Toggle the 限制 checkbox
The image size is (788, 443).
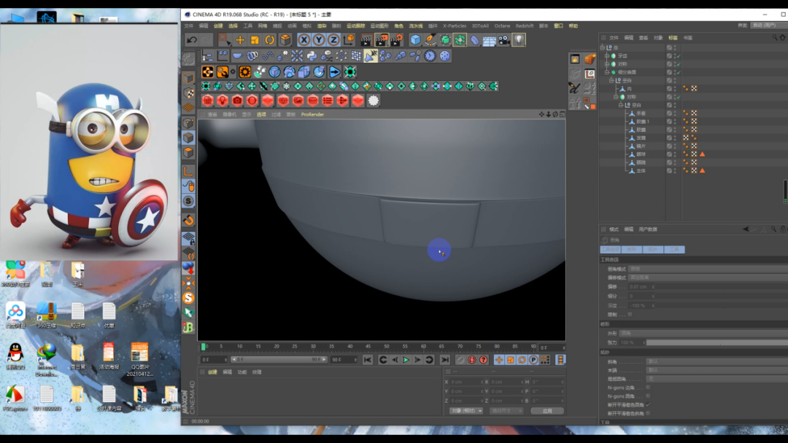click(630, 315)
